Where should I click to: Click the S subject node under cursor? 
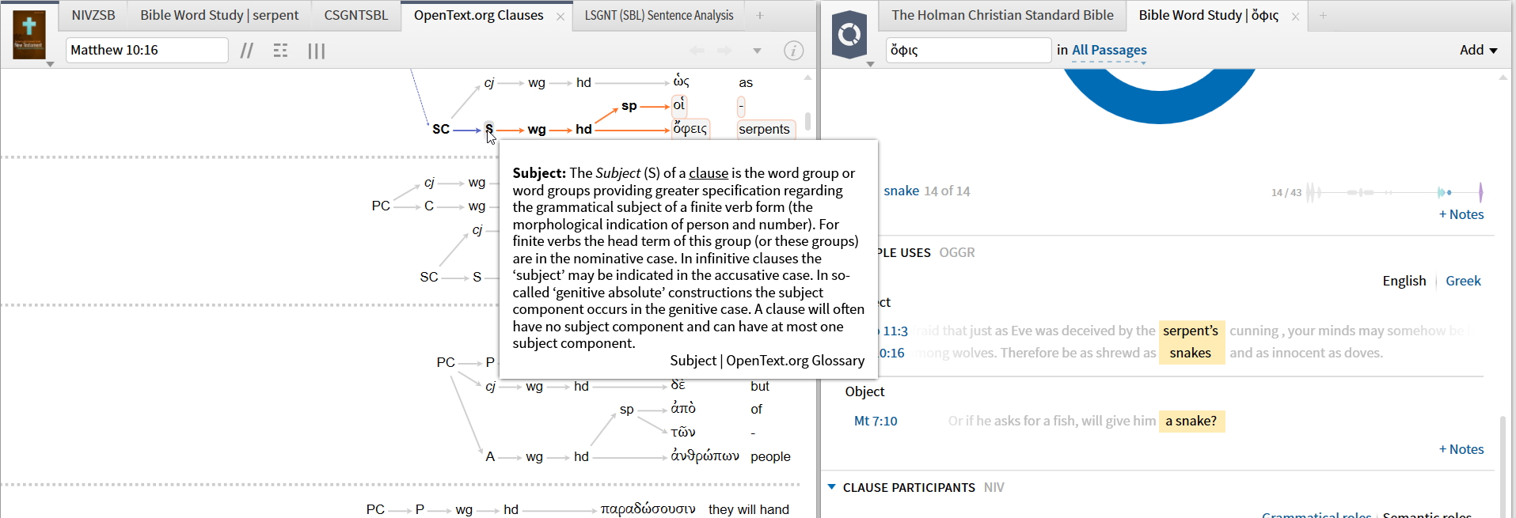pos(489,129)
